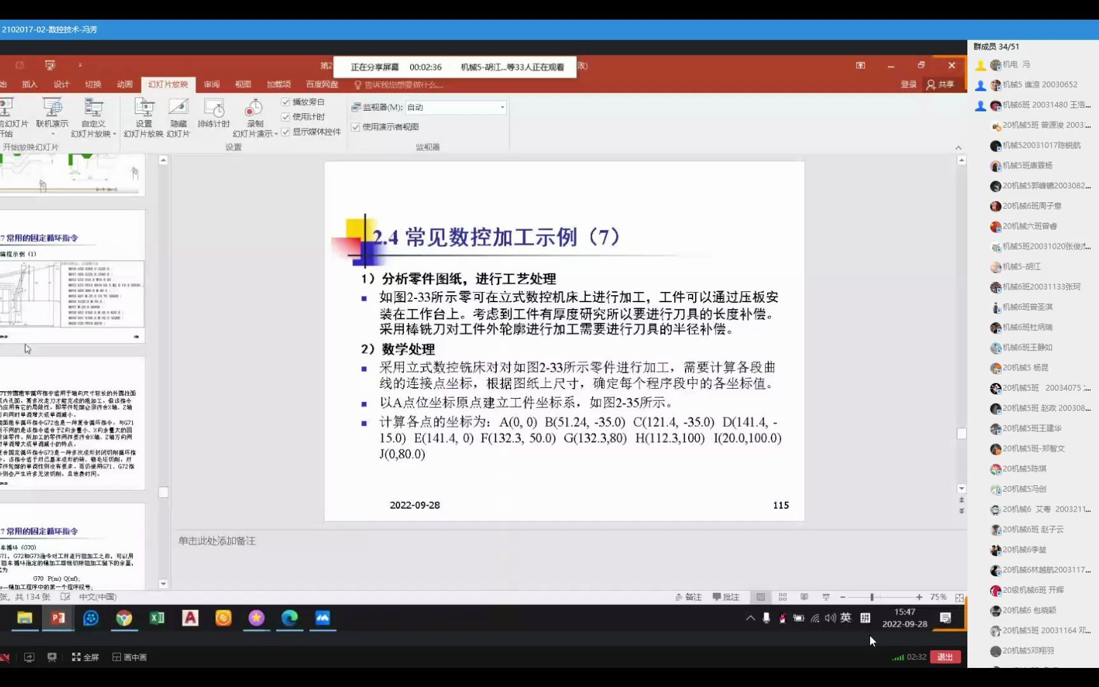Click the 登录 sign-in button
1099x687 pixels.
[908, 85]
